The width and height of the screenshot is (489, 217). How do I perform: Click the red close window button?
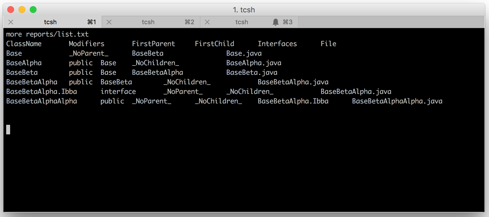tap(11, 10)
